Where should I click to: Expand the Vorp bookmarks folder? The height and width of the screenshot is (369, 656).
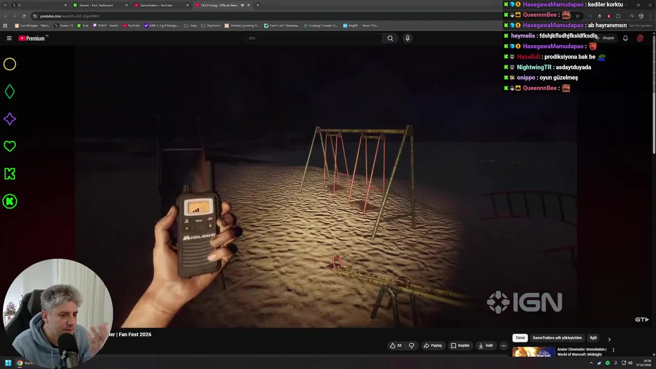point(190,25)
